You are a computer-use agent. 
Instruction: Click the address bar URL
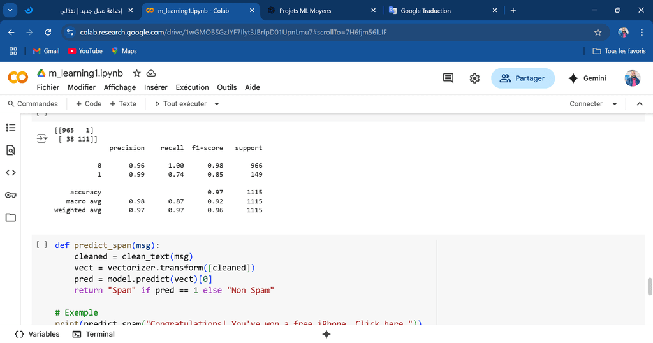click(233, 32)
